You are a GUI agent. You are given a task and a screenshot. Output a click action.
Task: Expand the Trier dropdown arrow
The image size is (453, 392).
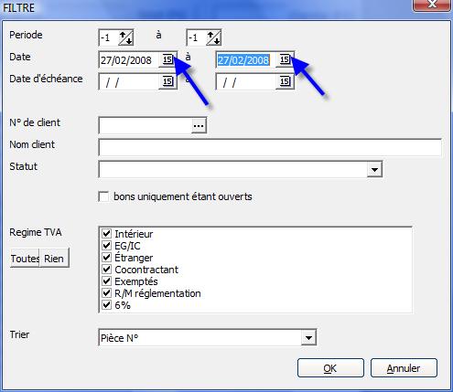pos(308,338)
